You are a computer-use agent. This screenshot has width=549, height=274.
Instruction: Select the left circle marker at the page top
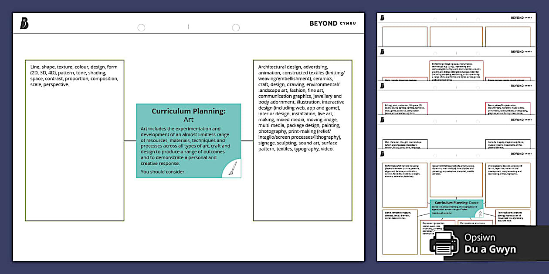[x=141, y=27]
